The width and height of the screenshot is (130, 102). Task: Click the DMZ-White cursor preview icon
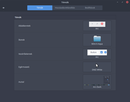click(97, 65)
